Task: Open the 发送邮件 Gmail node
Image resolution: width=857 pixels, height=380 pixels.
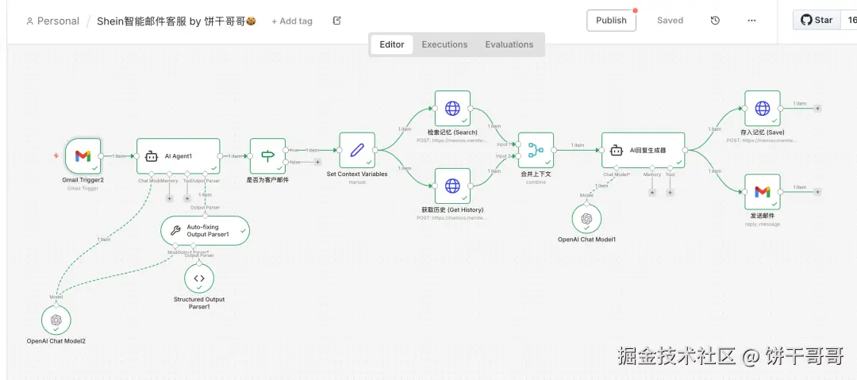Action: point(762,191)
